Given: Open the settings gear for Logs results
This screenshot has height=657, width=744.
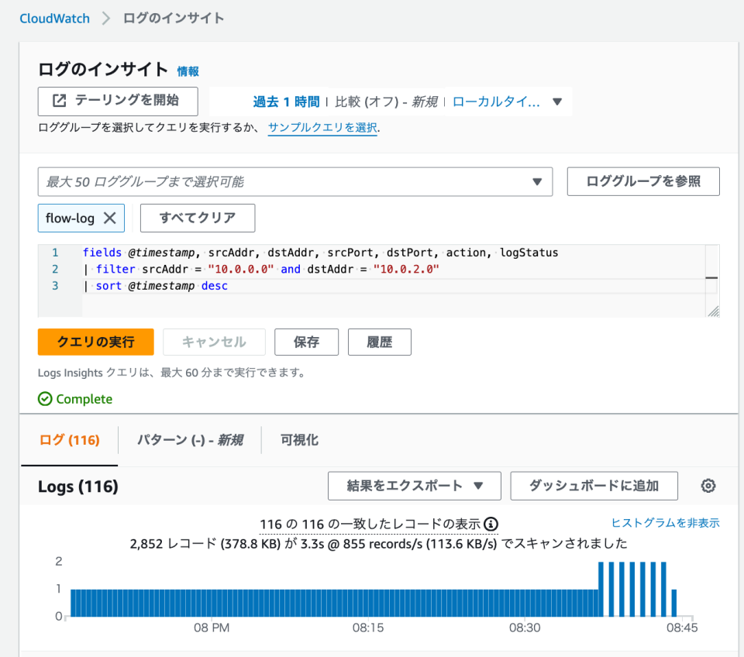Looking at the screenshot, I should [x=708, y=486].
